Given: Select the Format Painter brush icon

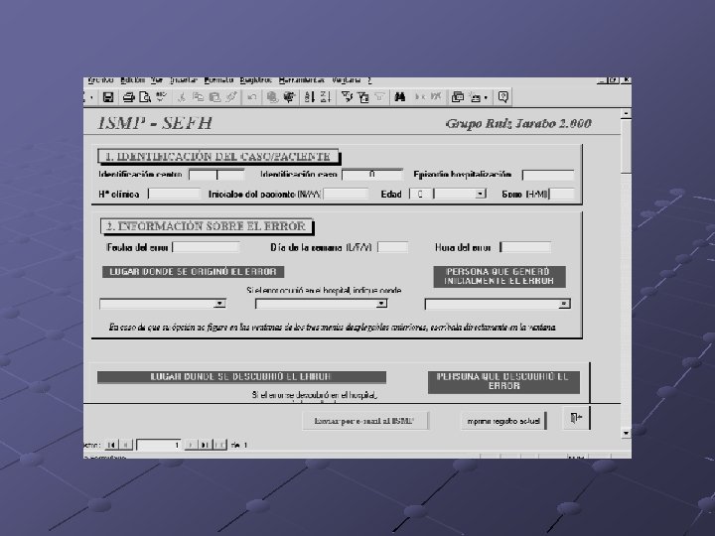Looking at the screenshot, I should click(231, 97).
